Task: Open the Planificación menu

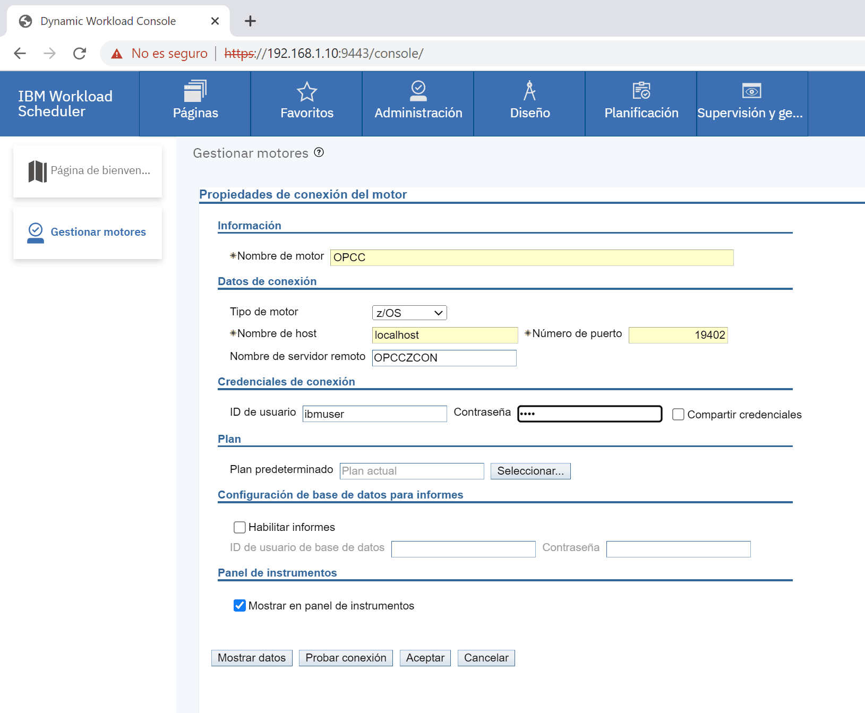Action: click(641, 104)
